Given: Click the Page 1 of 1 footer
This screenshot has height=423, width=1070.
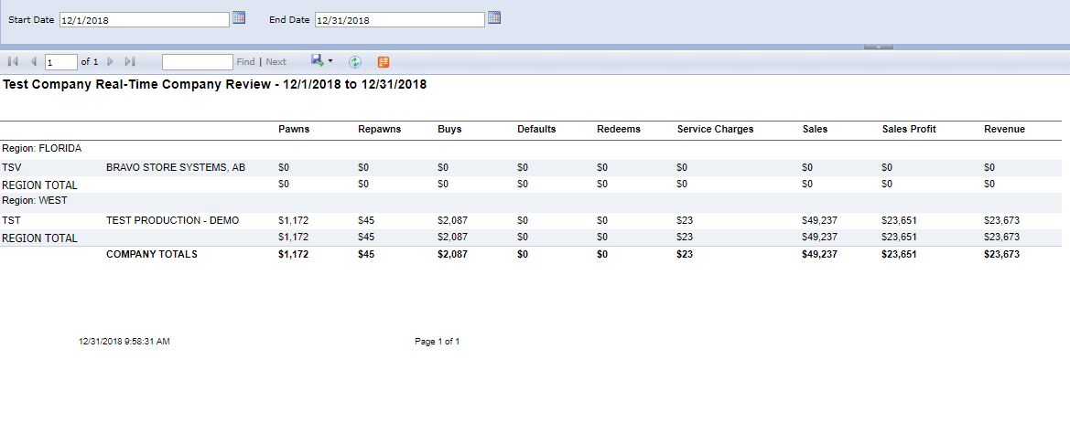Looking at the screenshot, I should click(437, 342).
